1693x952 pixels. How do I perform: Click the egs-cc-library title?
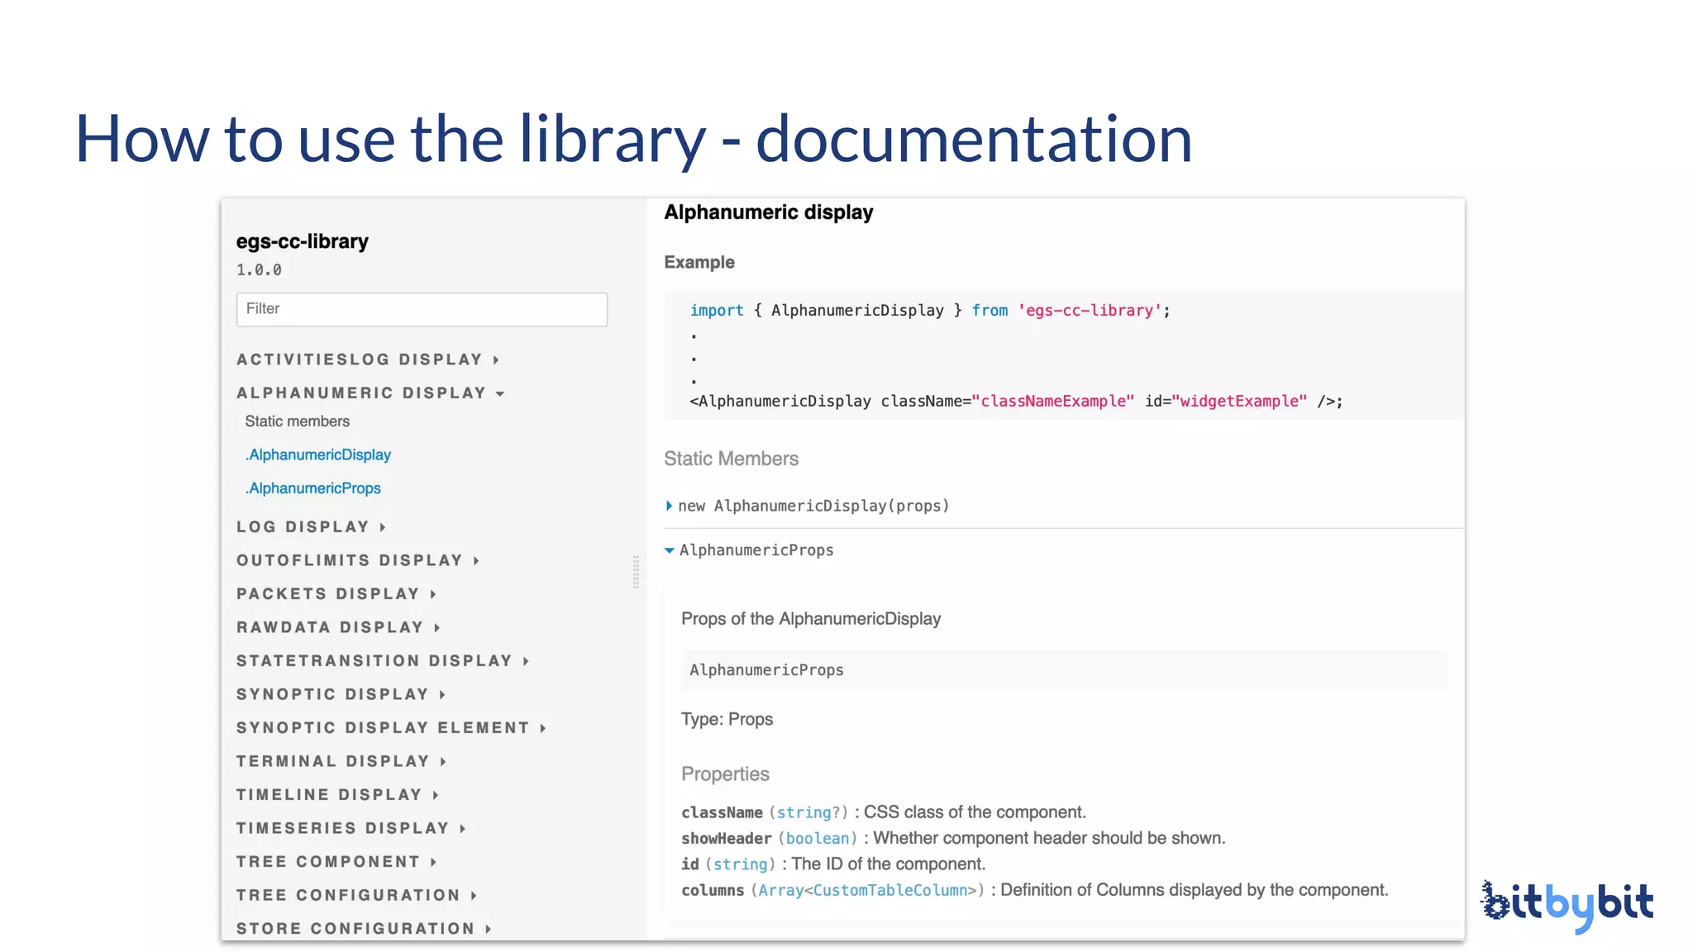303,241
